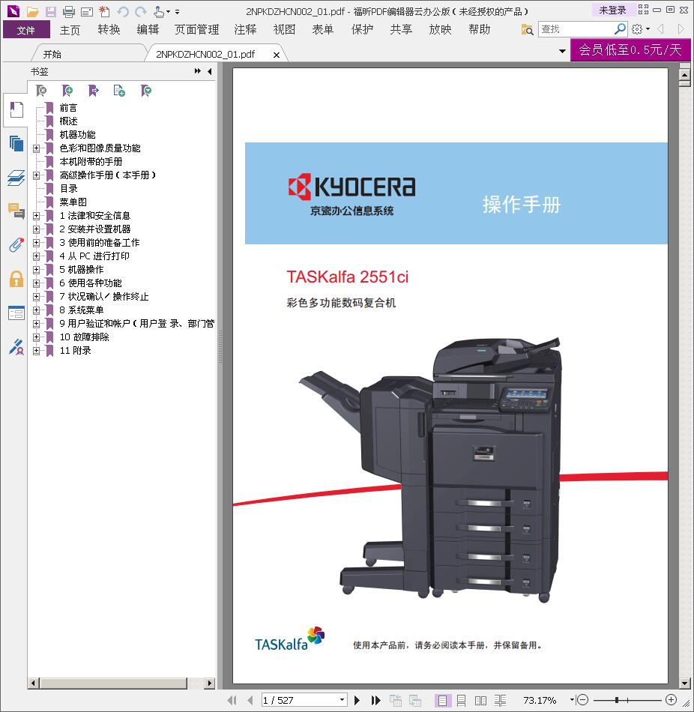
Task: Expand the '高级操作手册（本手册）' bookmark
Action: (x=36, y=175)
